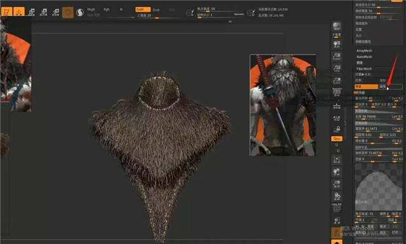Toggle the Perspective grid icon
The height and width of the screenshot is (244, 406).
coord(337,92)
